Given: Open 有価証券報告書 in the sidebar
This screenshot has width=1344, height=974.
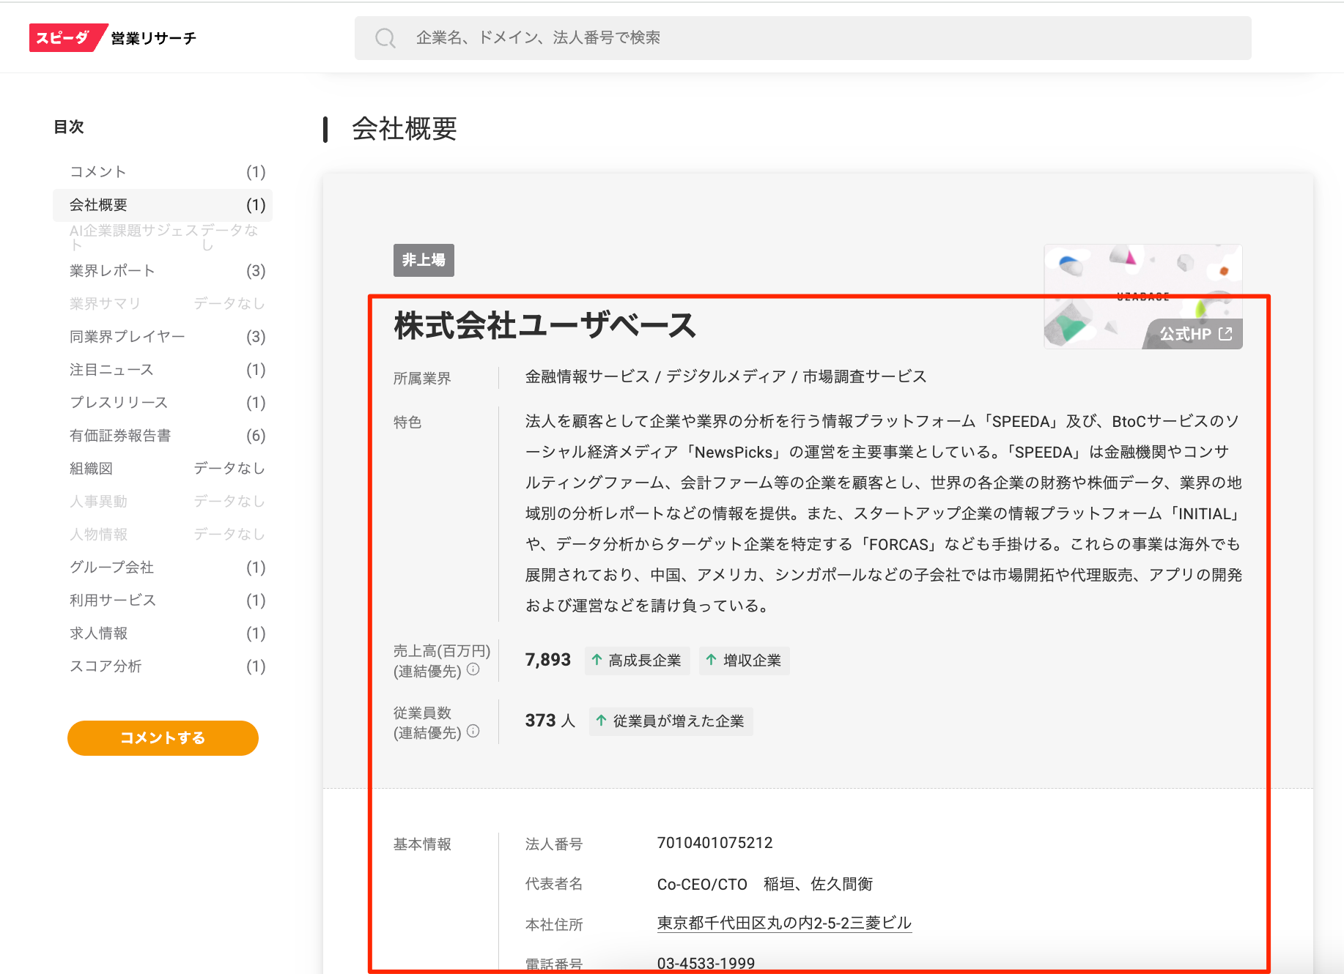Looking at the screenshot, I should point(121,435).
